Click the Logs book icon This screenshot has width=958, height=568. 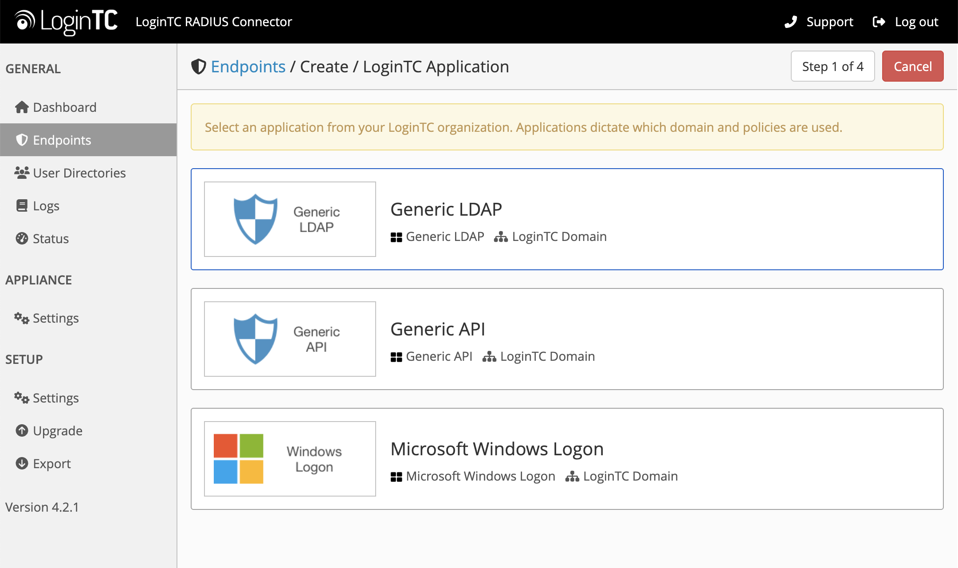pos(21,205)
